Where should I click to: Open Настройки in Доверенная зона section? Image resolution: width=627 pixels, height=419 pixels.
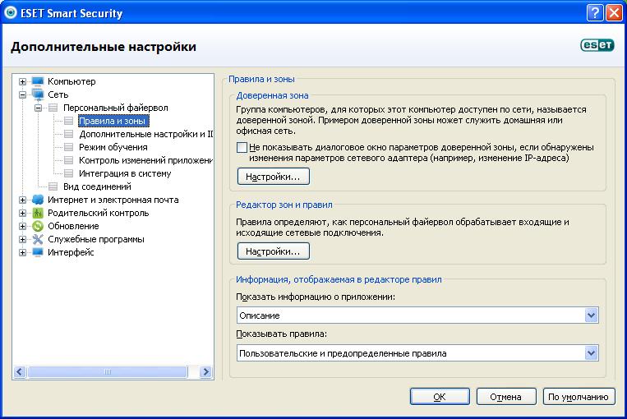coord(274,177)
